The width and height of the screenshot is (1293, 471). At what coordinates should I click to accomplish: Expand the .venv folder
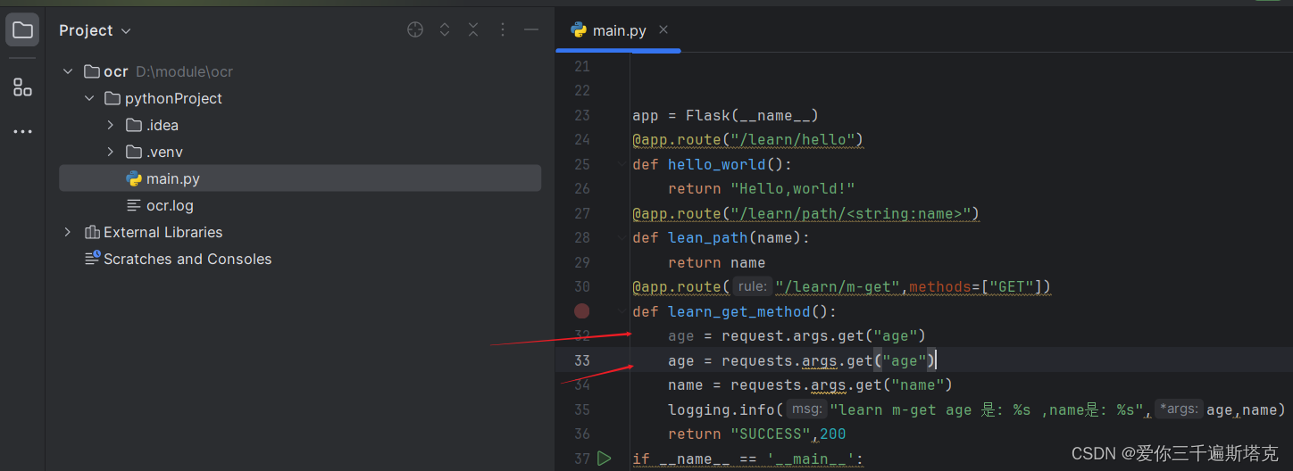(111, 152)
